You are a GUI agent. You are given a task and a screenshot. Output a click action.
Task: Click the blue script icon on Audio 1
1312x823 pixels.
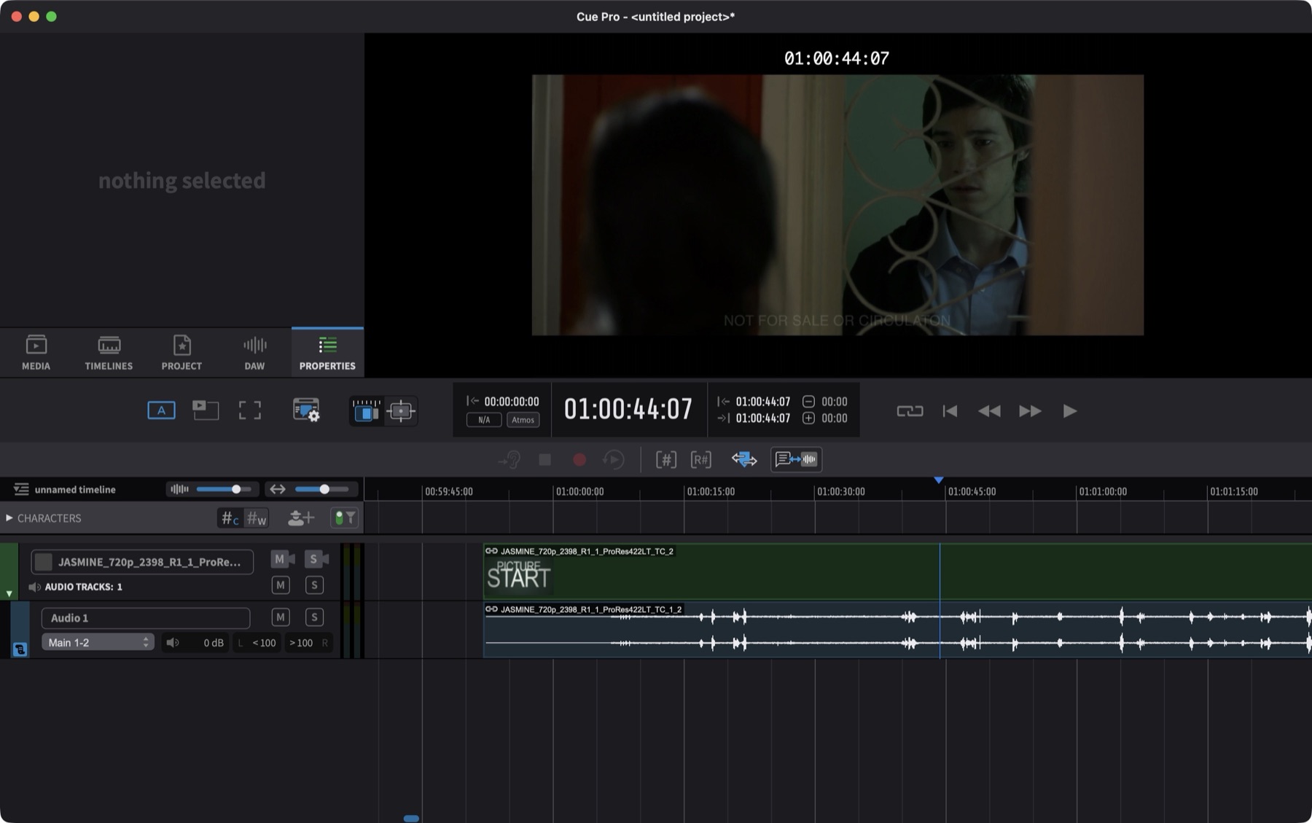point(20,649)
